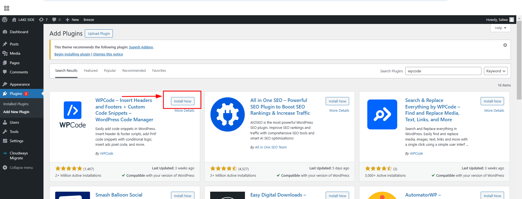Open the WPCode Insert Headers and Footers title
This screenshot has height=199, width=522.
point(124,110)
